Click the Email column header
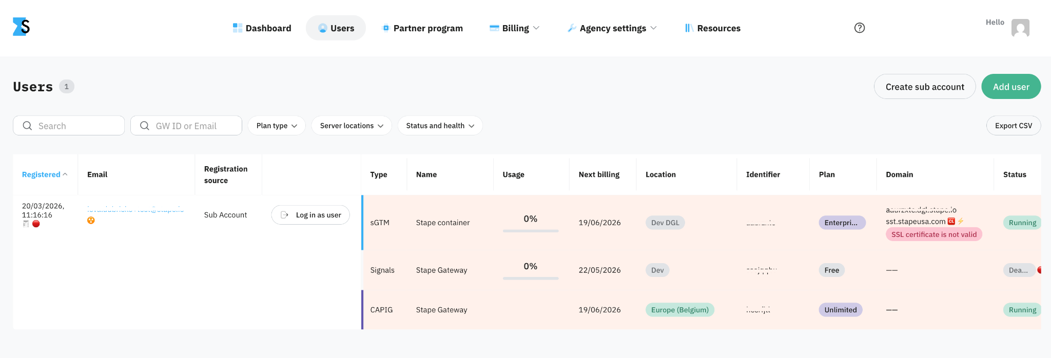 (x=98, y=174)
